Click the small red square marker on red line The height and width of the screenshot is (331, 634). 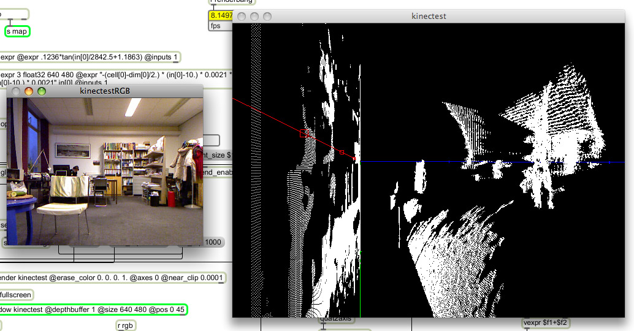coord(342,153)
